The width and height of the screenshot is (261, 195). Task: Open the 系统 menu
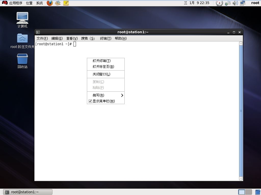pyautogui.click(x=40, y=3)
